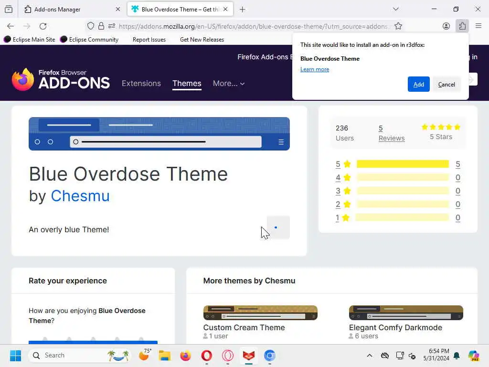Click the 5-star review count number

(458, 164)
